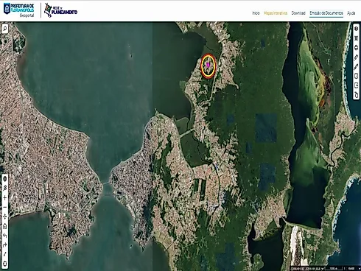Select the pencil drawing tool
Viewport: 361px width, 271px height.
(357, 67)
